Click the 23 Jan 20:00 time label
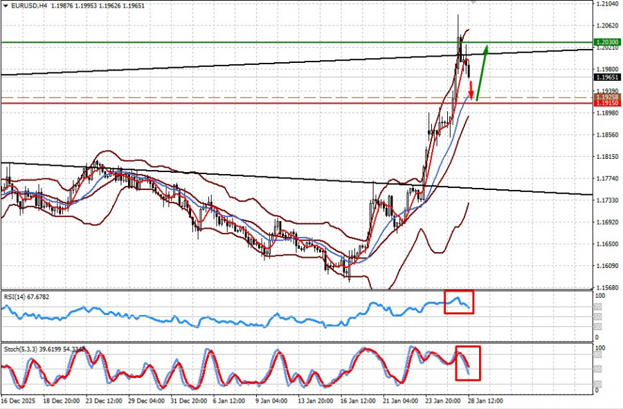The width and height of the screenshot is (623, 409). coord(444,401)
